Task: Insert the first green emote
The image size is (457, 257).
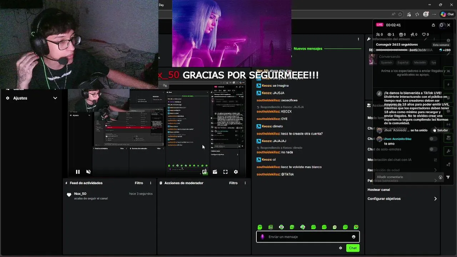Action: tap(260, 227)
